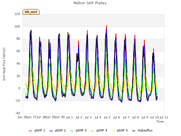181x136 pixels.
Task: Toggle the pSHF 1 legend label
Action: pyautogui.click(x=40, y=130)
